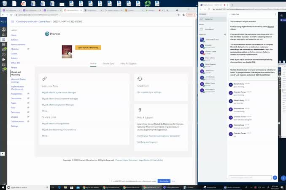Select Public Chat in messages list

click(209, 19)
